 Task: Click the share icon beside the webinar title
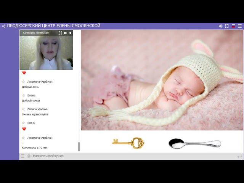tap(3, 26)
